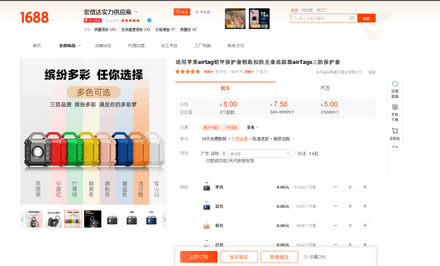Go to the 首页 shop home page
Screen dimensions: 440x266
[37, 45]
